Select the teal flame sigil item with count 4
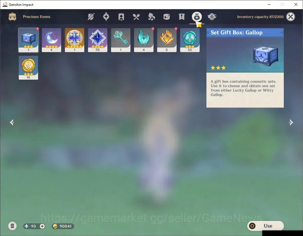 [144, 40]
